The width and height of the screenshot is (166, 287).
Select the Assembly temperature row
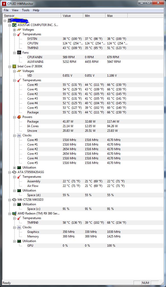click(x=95, y=181)
